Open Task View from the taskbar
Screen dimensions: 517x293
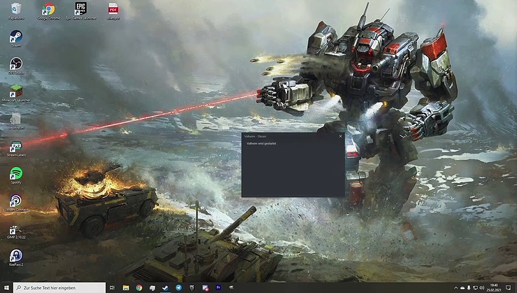click(x=113, y=288)
